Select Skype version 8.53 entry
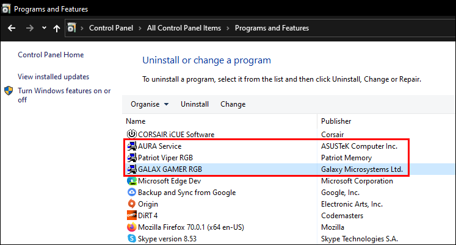Viewport: 456px width, 245px height. 167,239
